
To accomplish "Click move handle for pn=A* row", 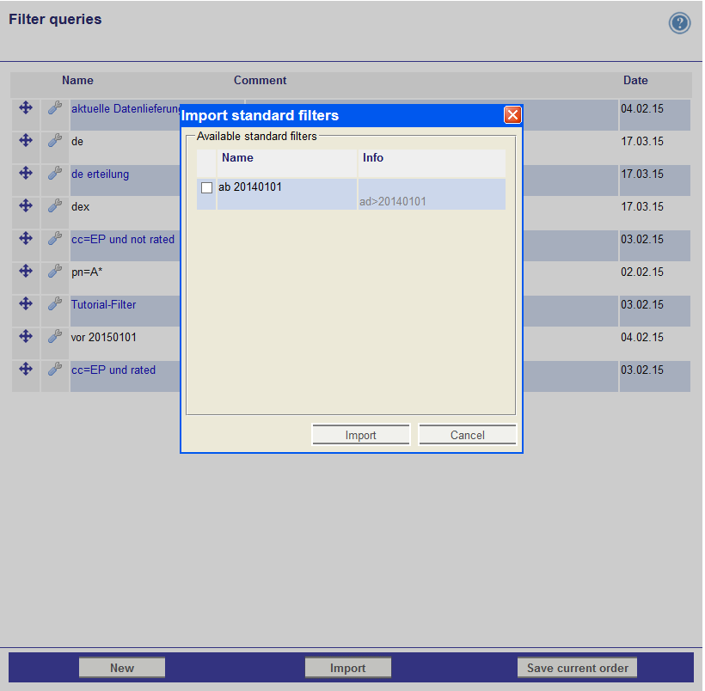I will tap(26, 271).
